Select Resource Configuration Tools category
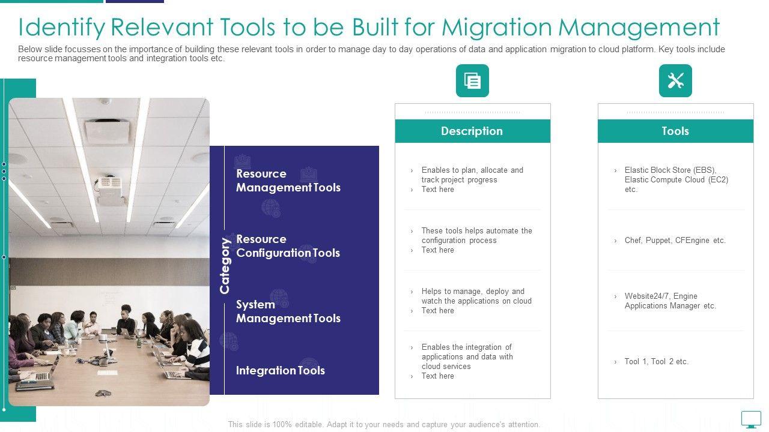This screenshot has height=432, width=769. click(288, 246)
